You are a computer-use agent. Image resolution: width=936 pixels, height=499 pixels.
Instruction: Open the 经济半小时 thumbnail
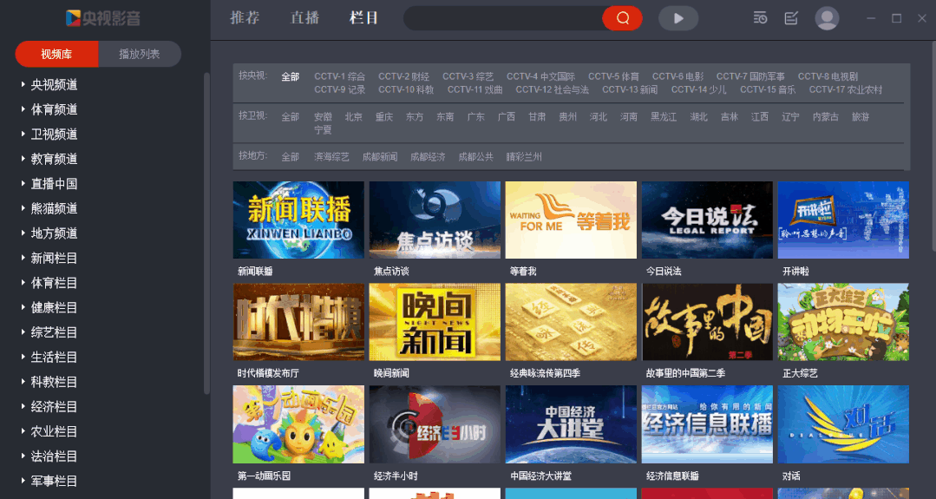click(x=435, y=424)
